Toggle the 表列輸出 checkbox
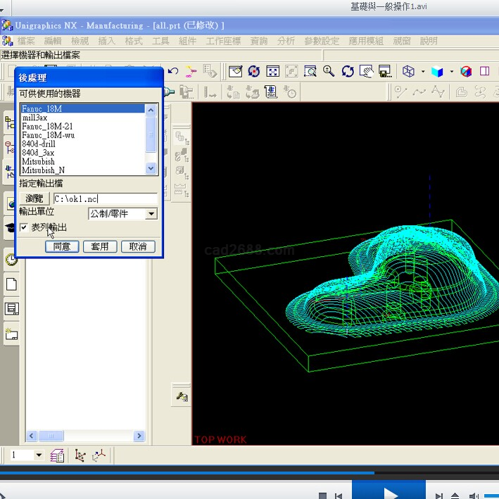Viewport: 499px width, 499px height. [x=24, y=227]
